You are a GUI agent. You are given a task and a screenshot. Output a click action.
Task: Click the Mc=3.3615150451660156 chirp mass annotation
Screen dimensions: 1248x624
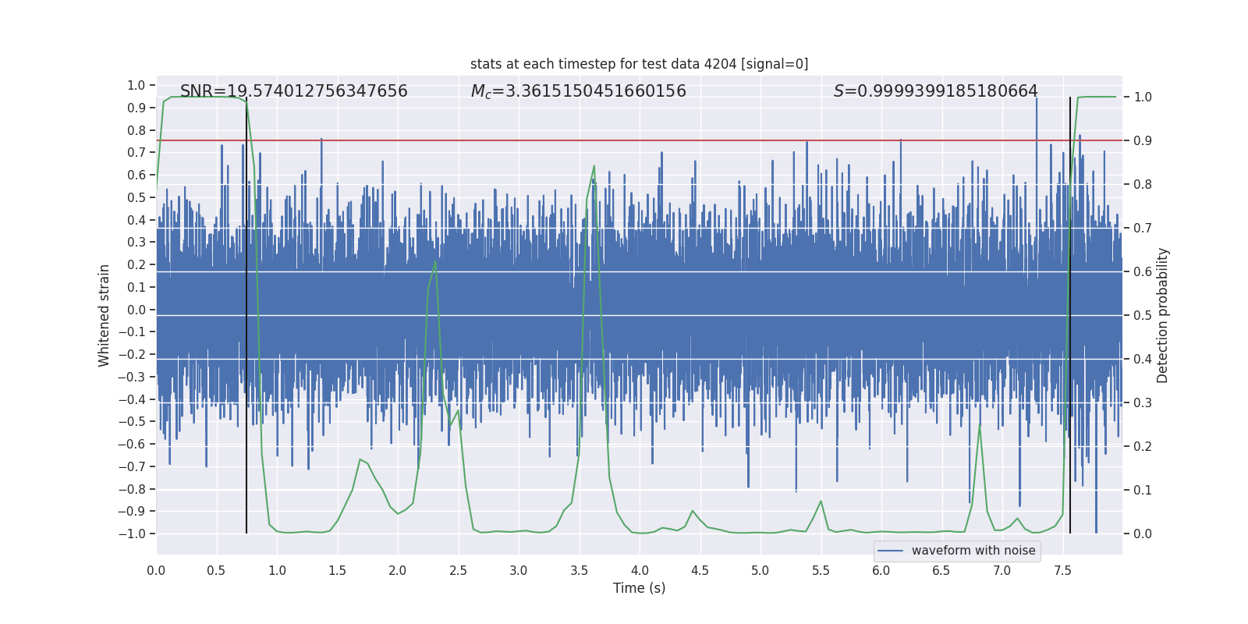(x=578, y=91)
